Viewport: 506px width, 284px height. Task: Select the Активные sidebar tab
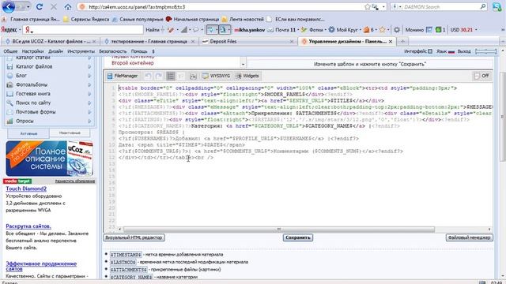(28, 133)
